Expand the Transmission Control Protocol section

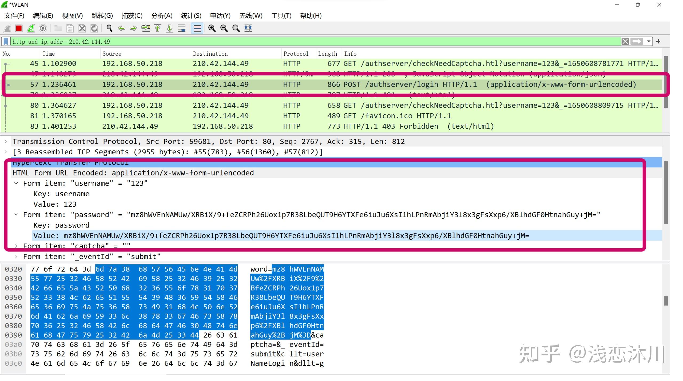tap(6, 141)
